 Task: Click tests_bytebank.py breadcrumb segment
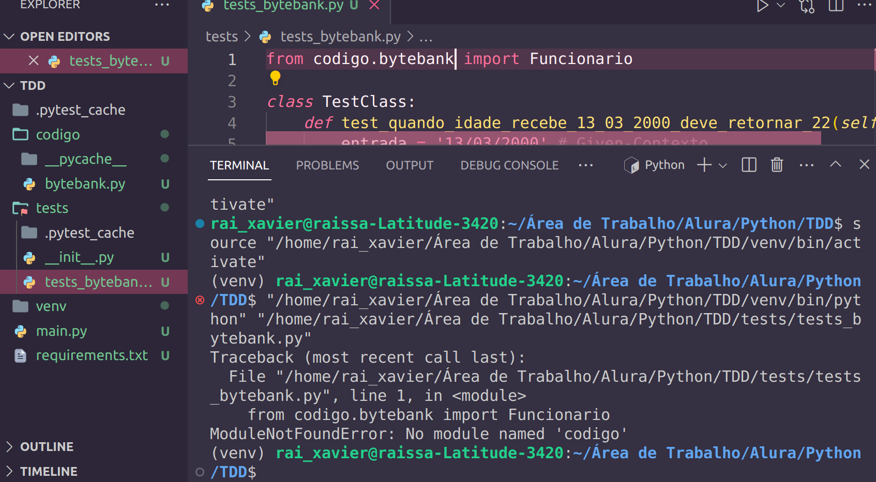point(340,37)
